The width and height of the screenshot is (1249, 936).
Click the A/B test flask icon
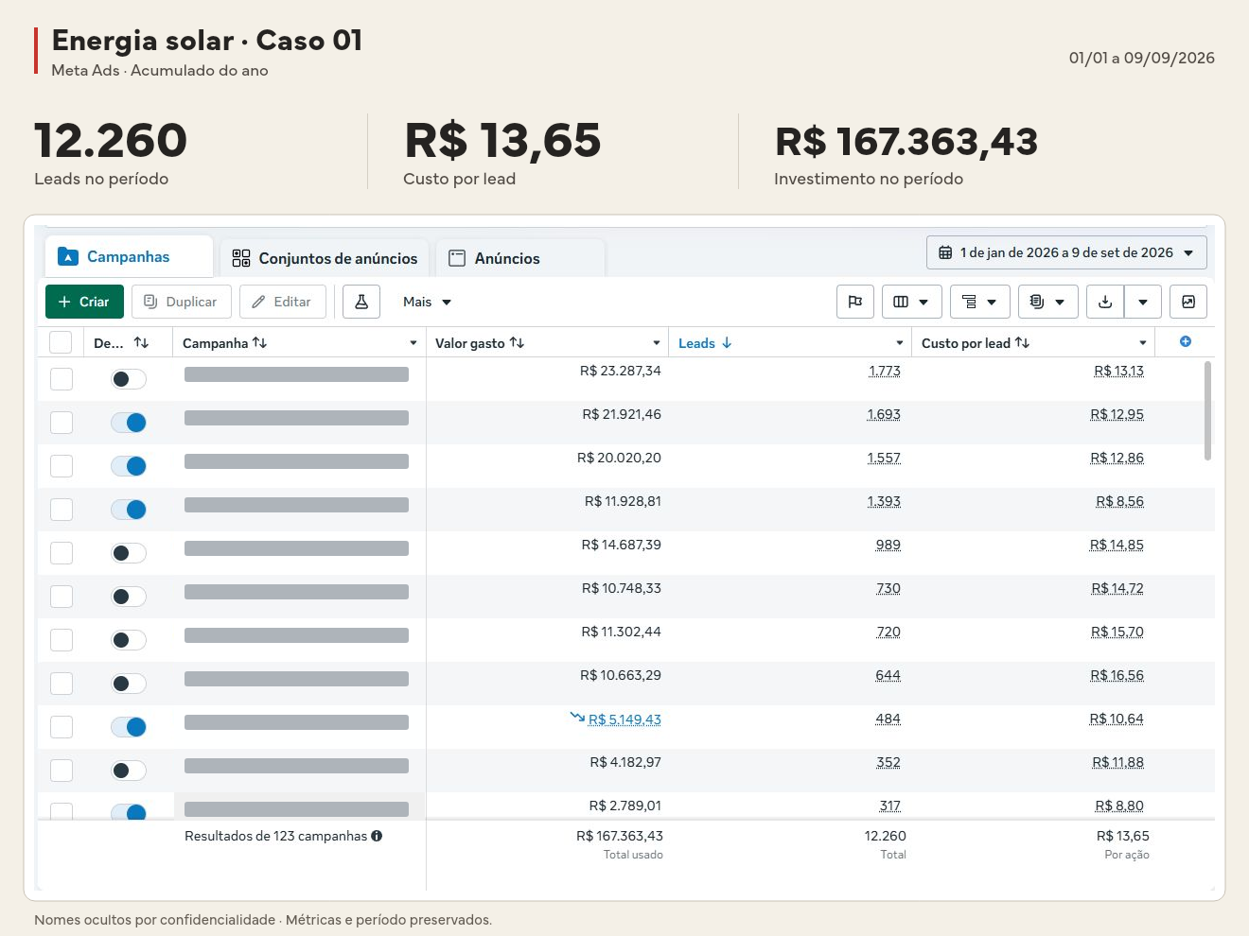point(361,302)
